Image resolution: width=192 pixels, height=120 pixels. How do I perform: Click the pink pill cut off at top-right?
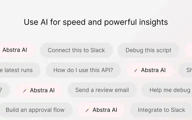[x=189, y=50]
